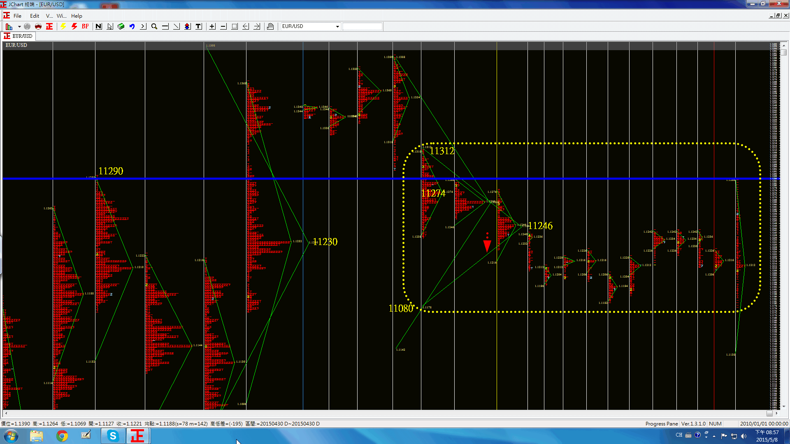Click the 11230 price label

tap(325, 242)
